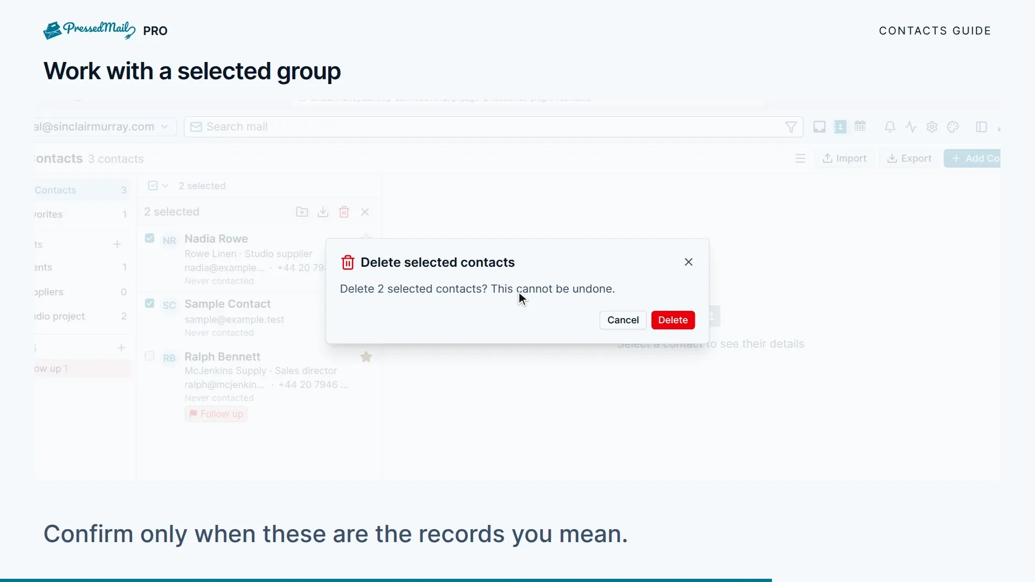This screenshot has height=582, width=1035.
Task: Move selected contacts to group folder icon
Action: 302,212
